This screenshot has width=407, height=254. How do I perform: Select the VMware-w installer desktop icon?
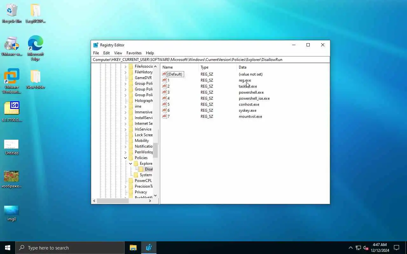(x=12, y=46)
